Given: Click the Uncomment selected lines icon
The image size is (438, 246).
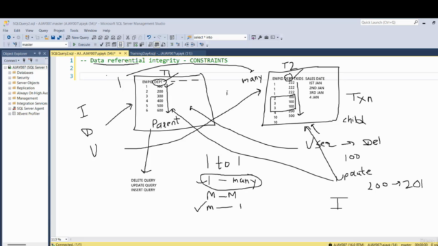Looking at the screenshot, I should pos(178,44).
